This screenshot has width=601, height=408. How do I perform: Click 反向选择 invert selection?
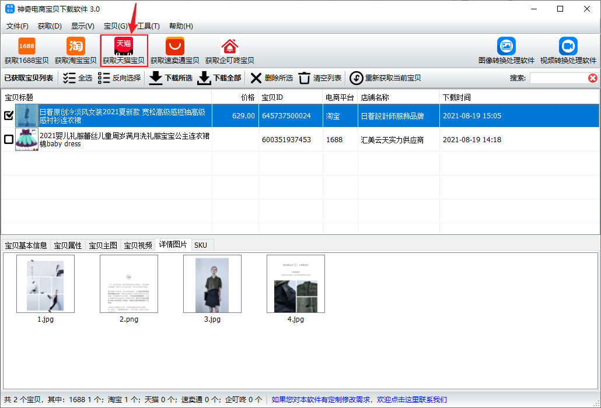coord(119,78)
